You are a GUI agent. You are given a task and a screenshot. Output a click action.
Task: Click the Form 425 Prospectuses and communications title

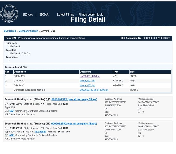[x=46, y=38]
